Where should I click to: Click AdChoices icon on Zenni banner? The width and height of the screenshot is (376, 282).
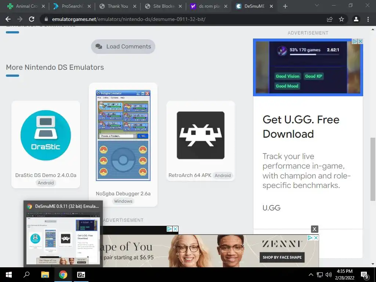click(310, 238)
